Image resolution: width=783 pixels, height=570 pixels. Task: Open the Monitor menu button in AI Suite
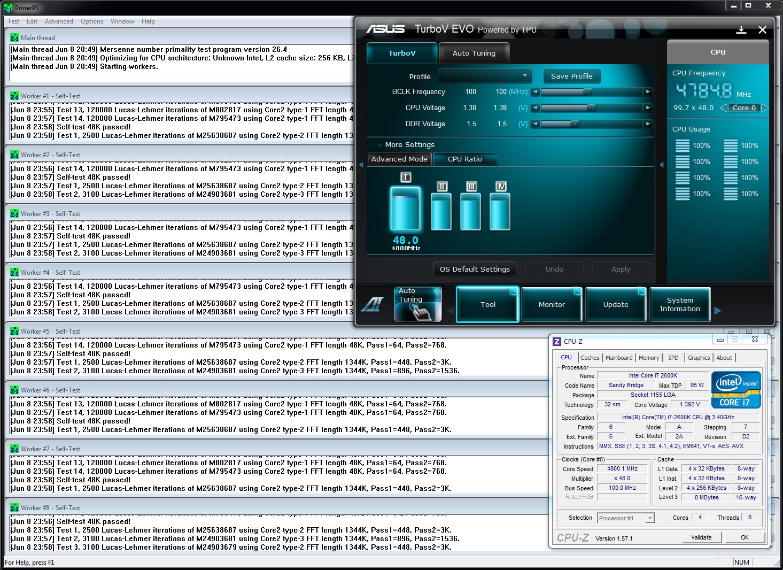tap(552, 304)
